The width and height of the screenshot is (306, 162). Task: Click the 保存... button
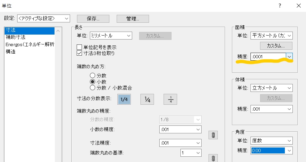[93, 18]
